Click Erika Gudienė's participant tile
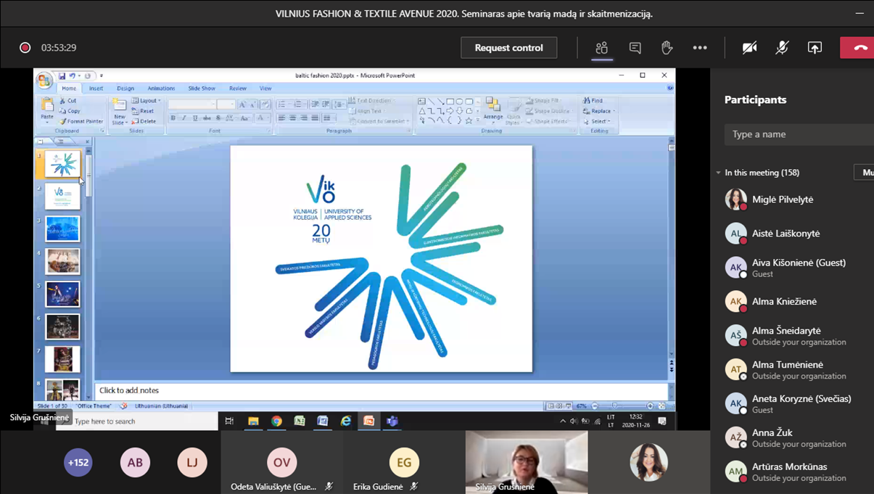This screenshot has width=874, height=494. 404,463
